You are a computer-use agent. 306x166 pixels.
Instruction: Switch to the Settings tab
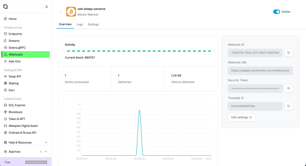93,24
